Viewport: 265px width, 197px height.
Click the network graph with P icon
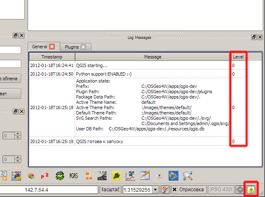4,176
